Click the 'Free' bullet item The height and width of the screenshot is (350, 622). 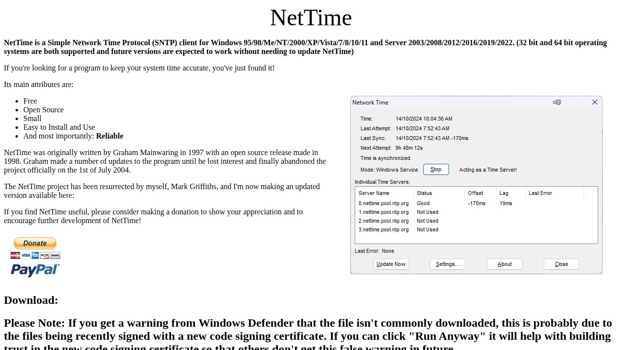30,101
